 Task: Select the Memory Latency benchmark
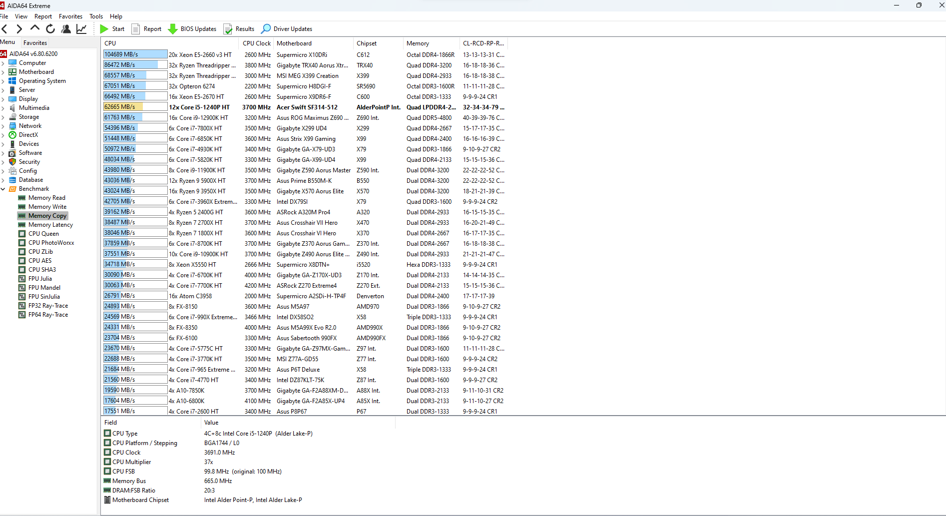50,225
